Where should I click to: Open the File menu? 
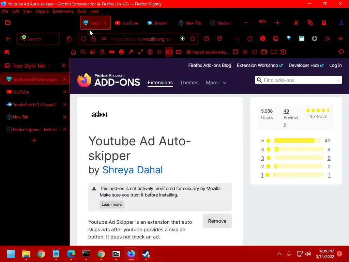5,11
